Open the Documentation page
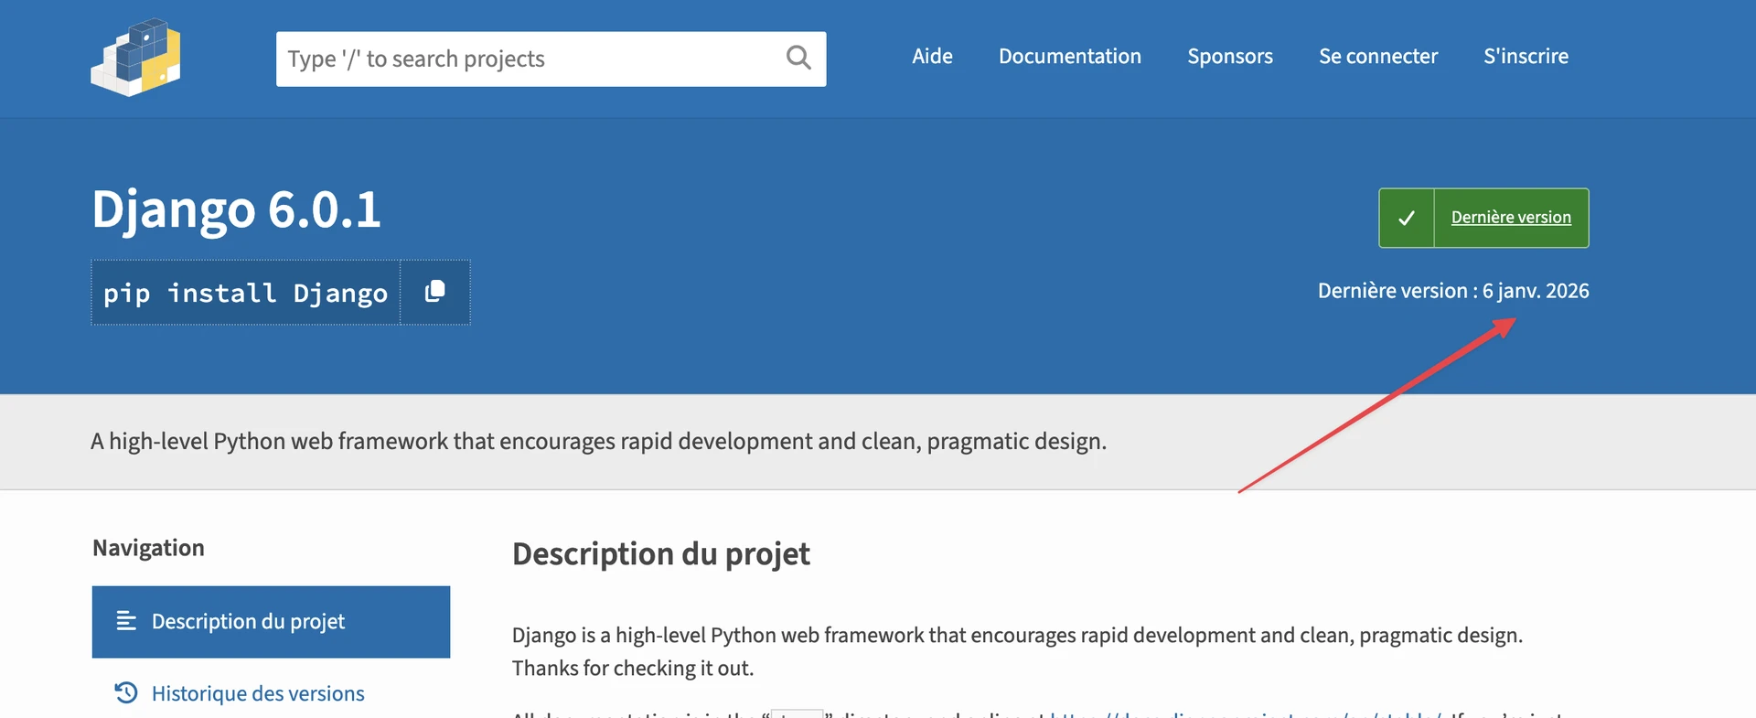 coord(1069,57)
